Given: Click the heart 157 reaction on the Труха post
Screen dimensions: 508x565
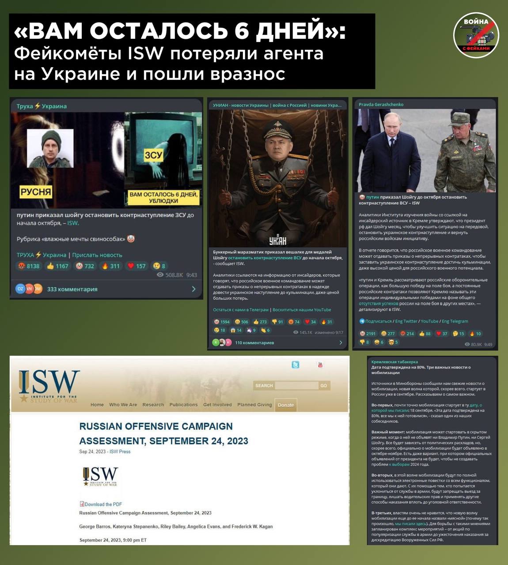Looking at the screenshot, I should [136, 266].
